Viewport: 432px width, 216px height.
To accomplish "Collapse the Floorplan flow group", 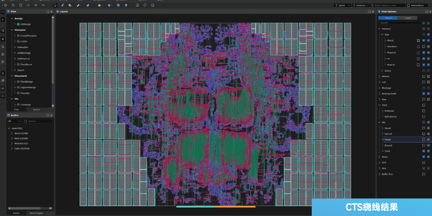I will [12, 30].
